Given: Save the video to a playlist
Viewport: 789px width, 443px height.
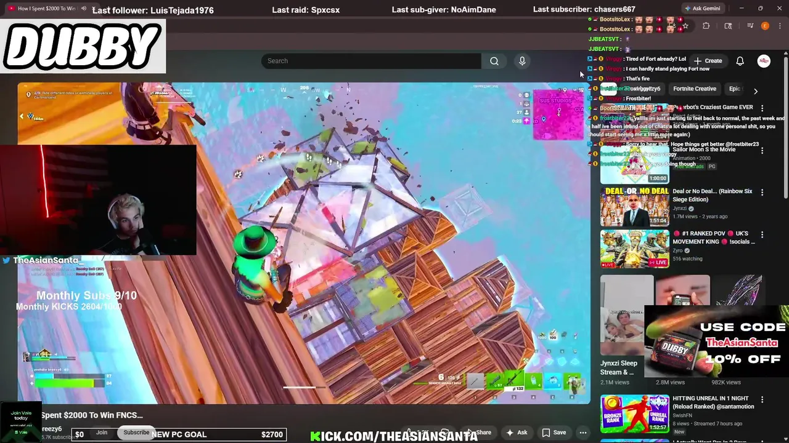Looking at the screenshot, I should [x=554, y=433].
